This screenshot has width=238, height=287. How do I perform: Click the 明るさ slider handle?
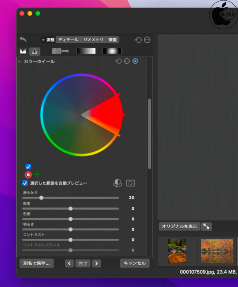(71, 229)
